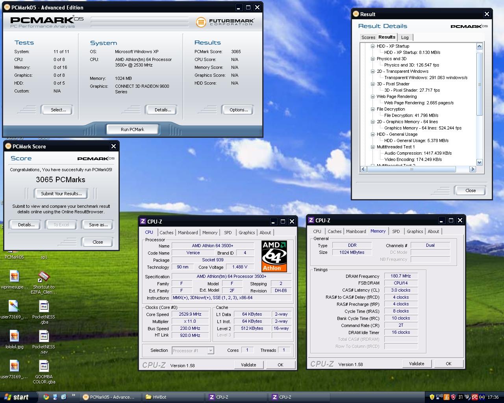Launch Chrome from the quick launch bar
This screenshot has height=403, width=504.
[x=46, y=397]
